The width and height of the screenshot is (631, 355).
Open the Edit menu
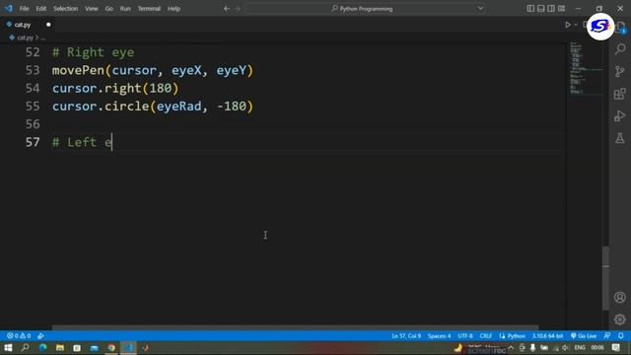pos(41,9)
